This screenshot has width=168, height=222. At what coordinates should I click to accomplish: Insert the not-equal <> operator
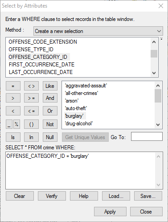point(31,86)
